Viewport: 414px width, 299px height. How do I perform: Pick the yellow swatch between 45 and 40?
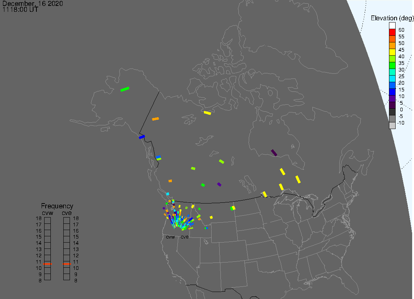[392, 52]
